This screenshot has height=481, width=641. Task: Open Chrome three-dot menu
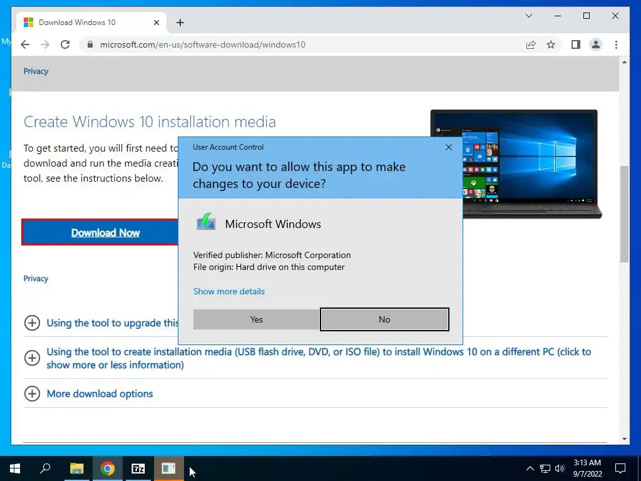(x=616, y=44)
